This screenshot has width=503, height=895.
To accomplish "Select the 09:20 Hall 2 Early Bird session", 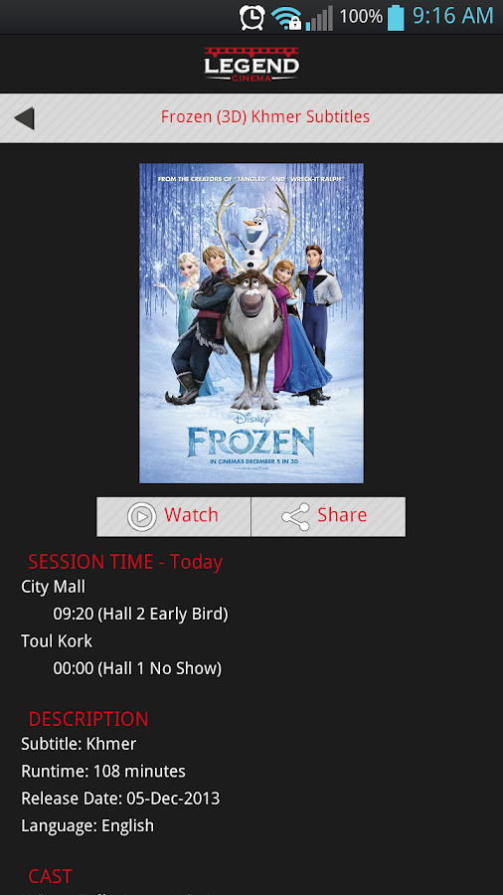I will tap(140, 615).
